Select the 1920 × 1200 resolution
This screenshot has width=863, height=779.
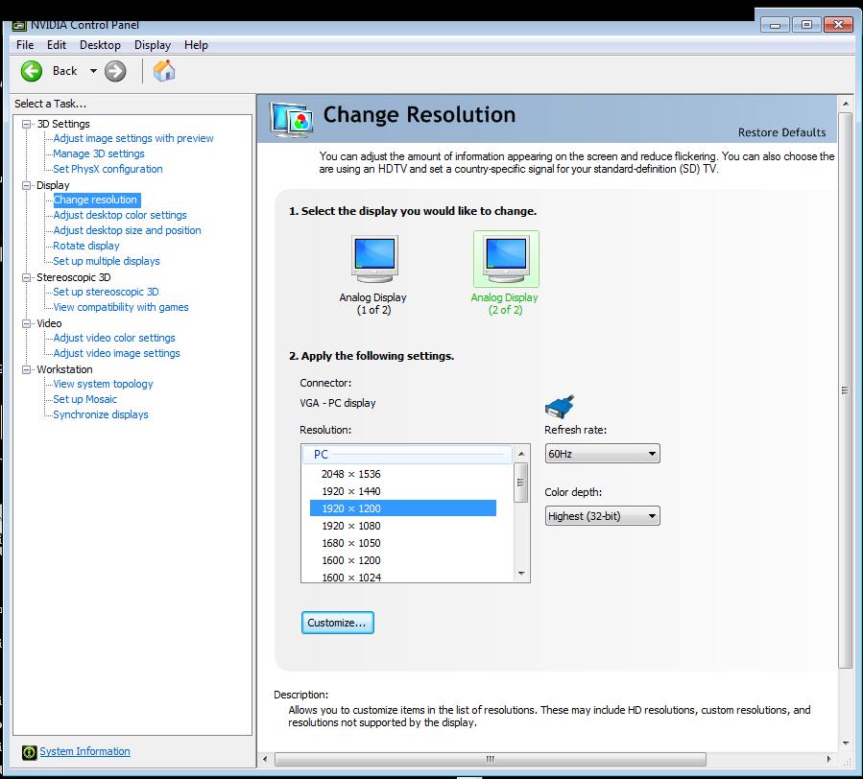coord(403,508)
